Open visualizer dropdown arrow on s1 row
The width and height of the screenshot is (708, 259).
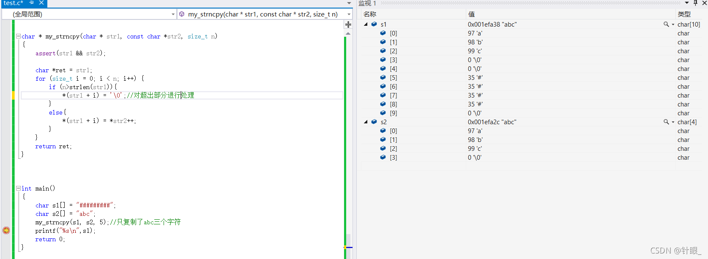tap(673, 25)
